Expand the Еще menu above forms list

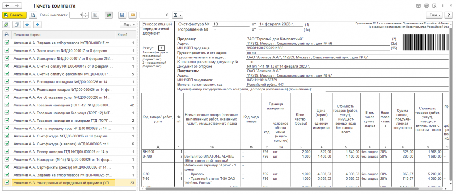(127, 24)
